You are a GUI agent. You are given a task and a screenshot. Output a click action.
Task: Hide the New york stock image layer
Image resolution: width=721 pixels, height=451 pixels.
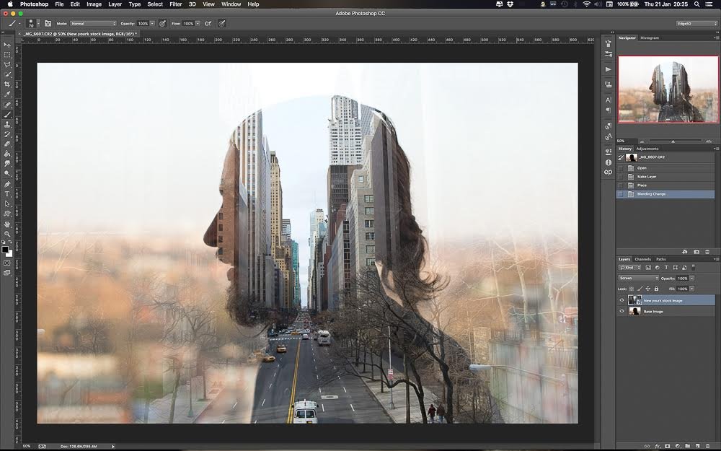tap(622, 300)
